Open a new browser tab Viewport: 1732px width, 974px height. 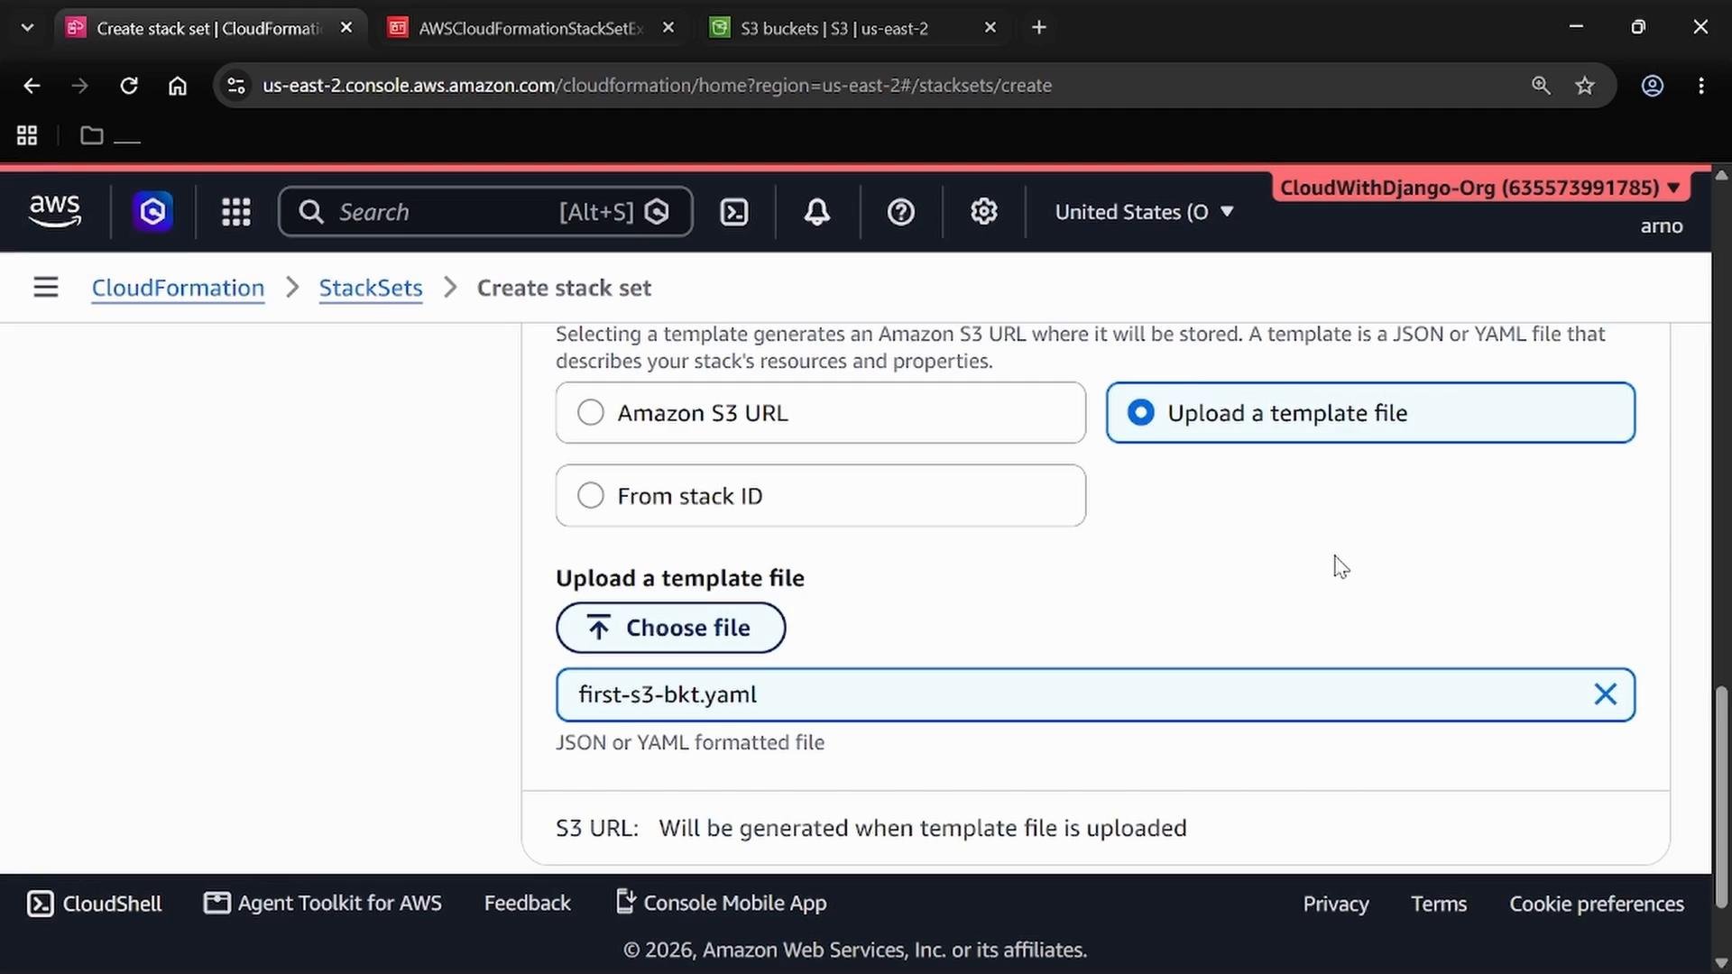coord(1039,28)
